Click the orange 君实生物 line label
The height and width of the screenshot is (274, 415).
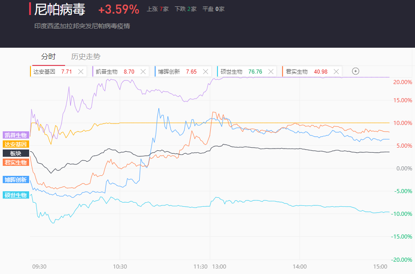[16, 162]
